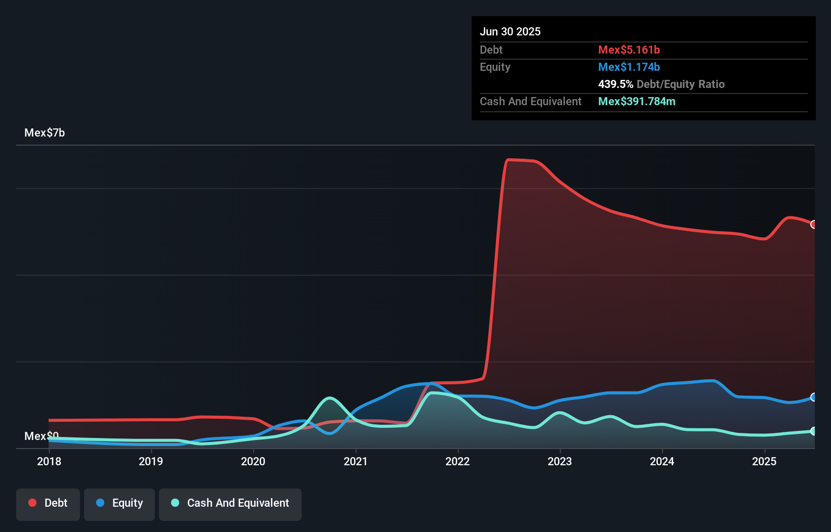
Task: Click the blue Mex$1.174b Equity link
Action: pyautogui.click(x=629, y=67)
